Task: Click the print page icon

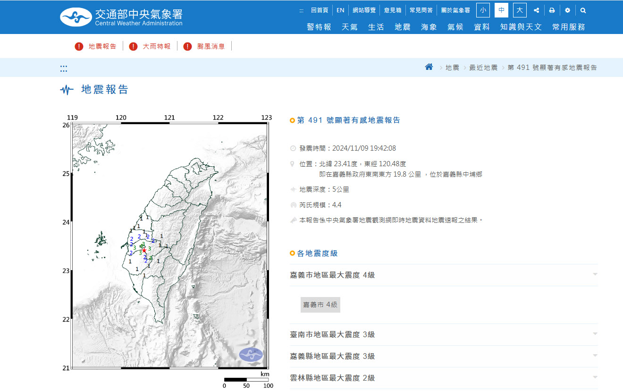Action: [552, 10]
